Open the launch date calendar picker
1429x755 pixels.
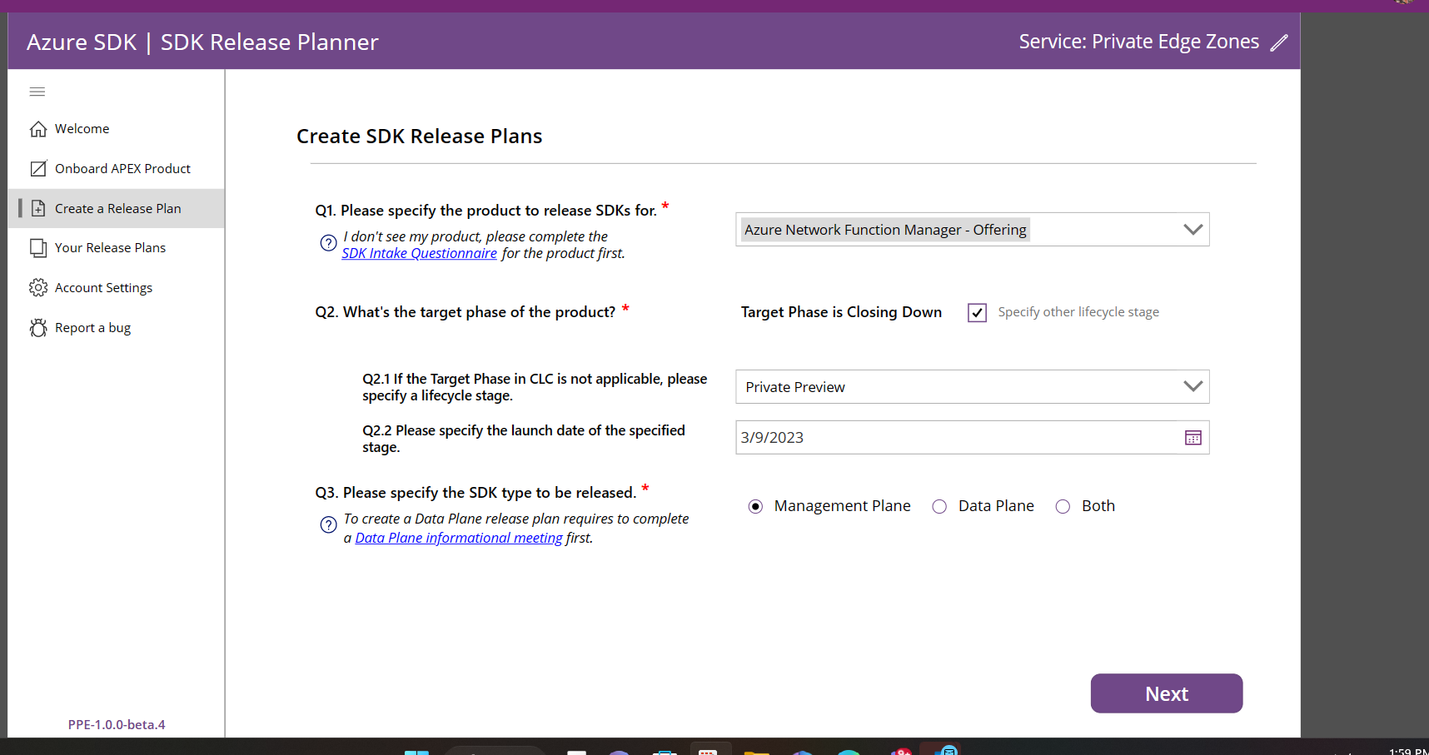click(1193, 437)
